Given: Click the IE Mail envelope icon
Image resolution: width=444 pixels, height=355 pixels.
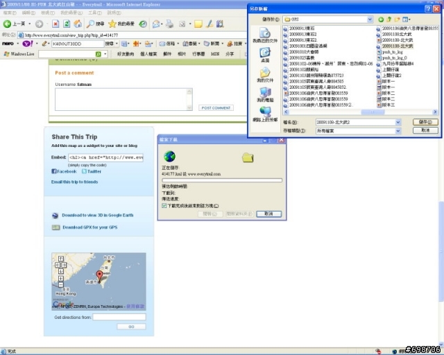Looking at the screenshot, I should [155, 24].
